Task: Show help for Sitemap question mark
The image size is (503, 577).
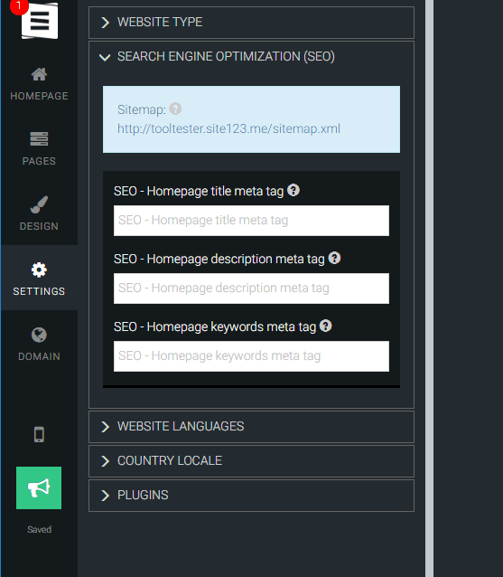Action: (x=175, y=109)
